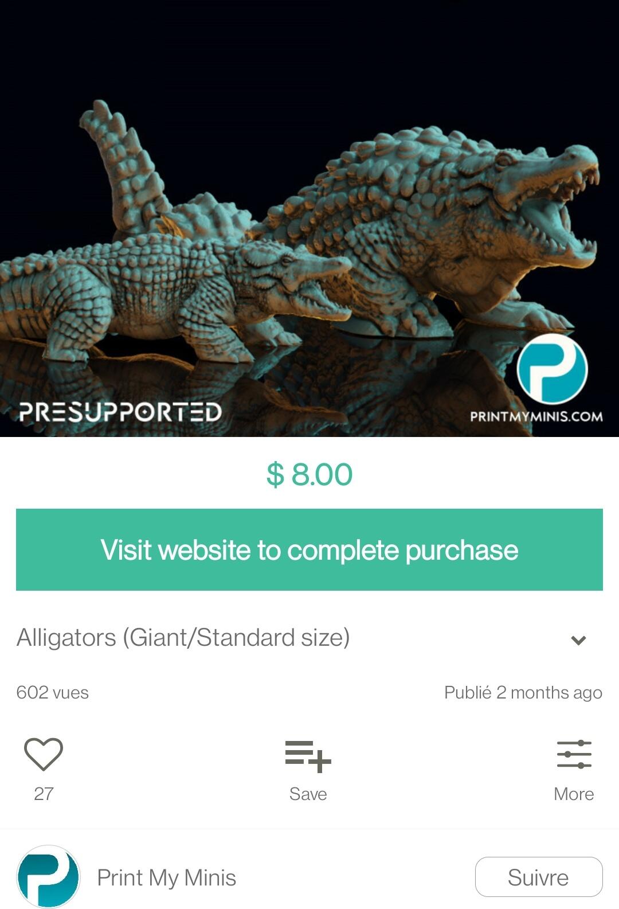Click the Save label text
Image resolution: width=619 pixels, height=909 pixels.
tap(308, 794)
